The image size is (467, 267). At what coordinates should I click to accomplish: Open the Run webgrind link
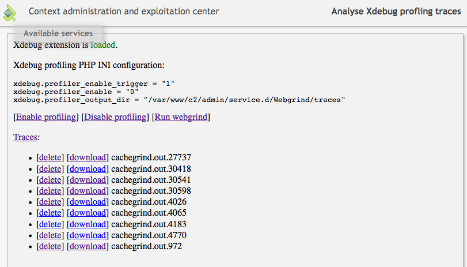(x=181, y=117)
